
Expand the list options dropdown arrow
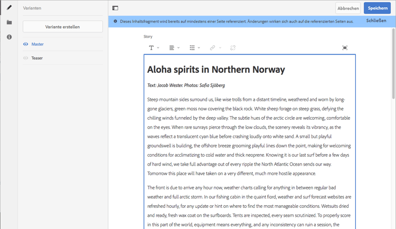pyautogui.click(x=199, y=47)
